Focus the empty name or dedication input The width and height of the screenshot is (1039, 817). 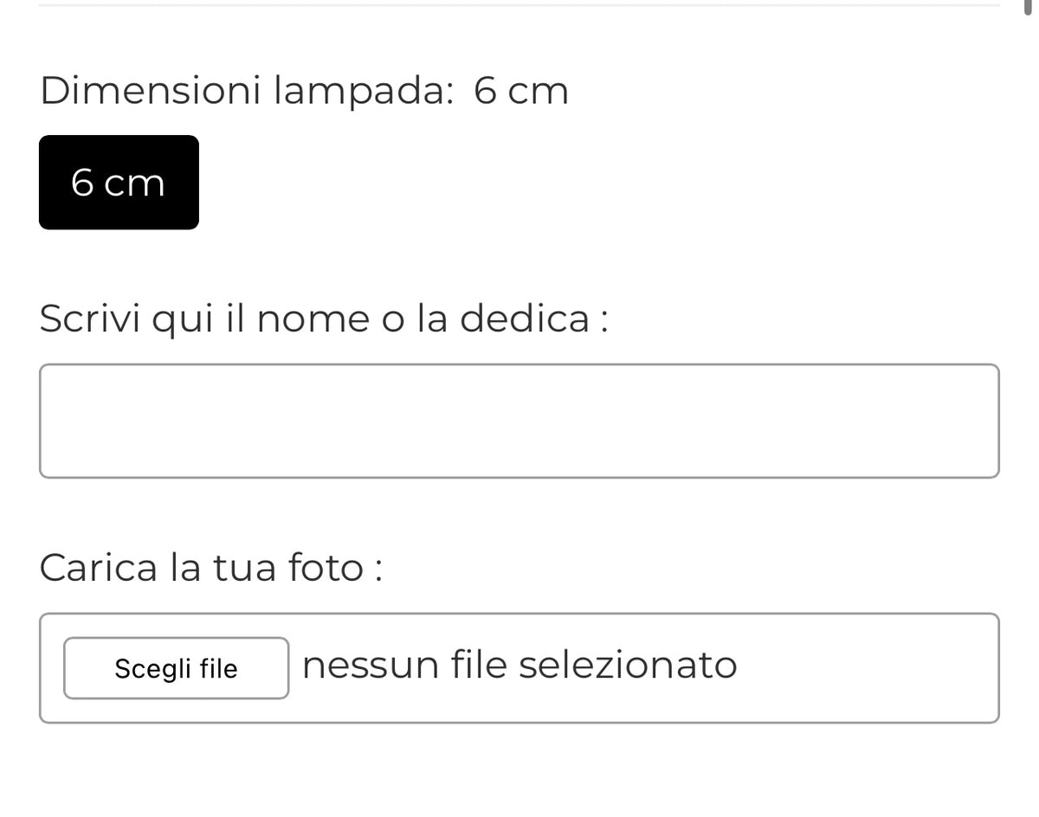coord(519,421)
